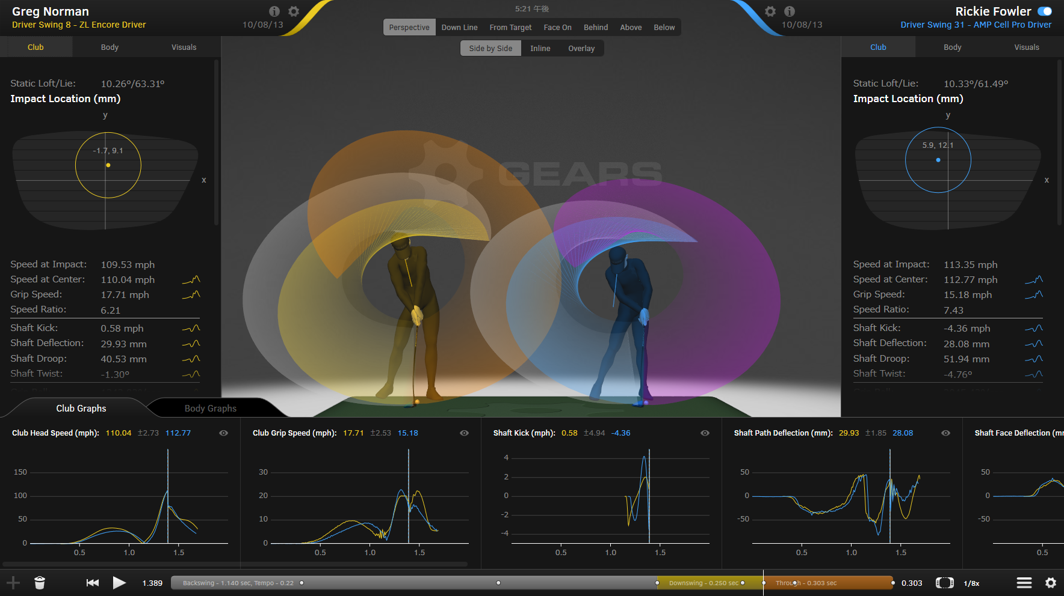This screenshot has width=1064, height=596.
Task: Choose Inline layout
Action: coord(540,49)
